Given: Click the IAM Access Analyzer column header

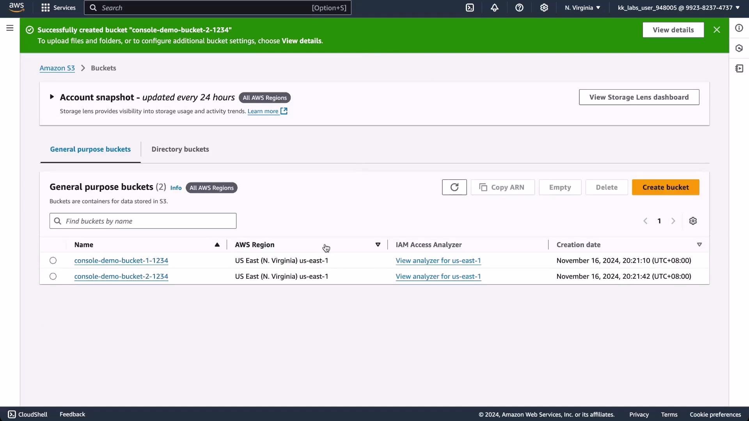Looking at the screenshot, I should 428,245.
